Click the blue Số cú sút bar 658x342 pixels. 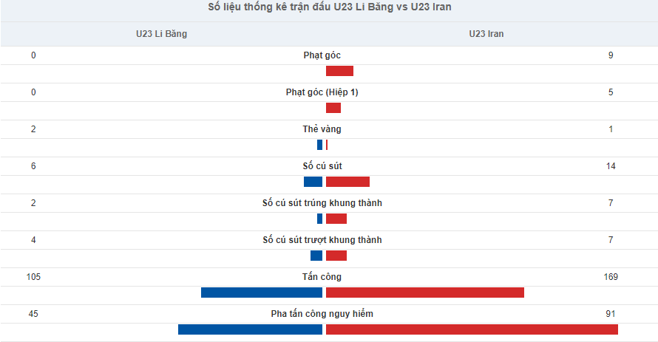tap(313, 182)
